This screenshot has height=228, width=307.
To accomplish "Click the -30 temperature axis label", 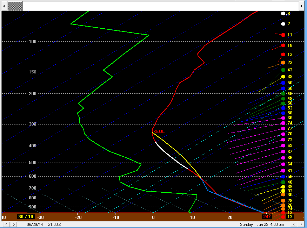I will coord(40,217).
